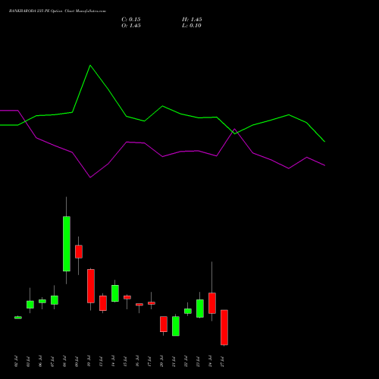379x379 pixels.
Task: Click the red candle above 24 Jul
Action: coord(212,303)
